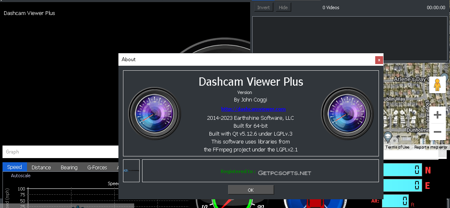Click the right speedometer logo in About dialog
This screenshot has width=450, height=208.
click(347, 114)
